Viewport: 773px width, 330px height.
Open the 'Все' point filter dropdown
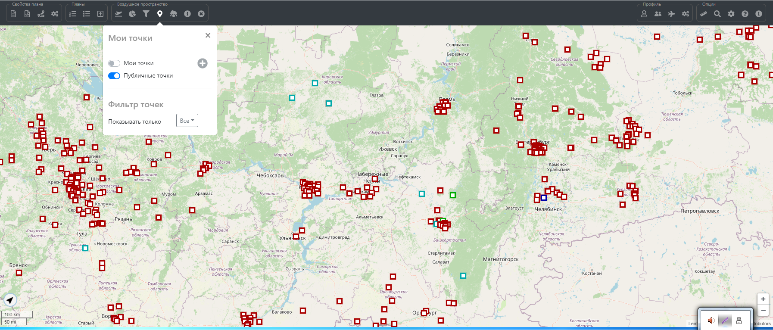click(x=187, y=121)
